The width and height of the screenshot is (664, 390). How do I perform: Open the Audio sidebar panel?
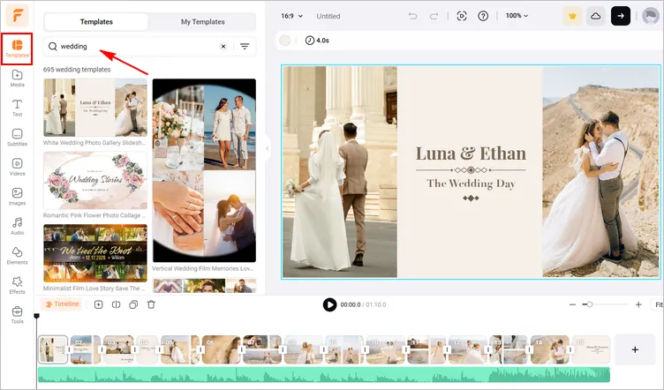(17, 227)
